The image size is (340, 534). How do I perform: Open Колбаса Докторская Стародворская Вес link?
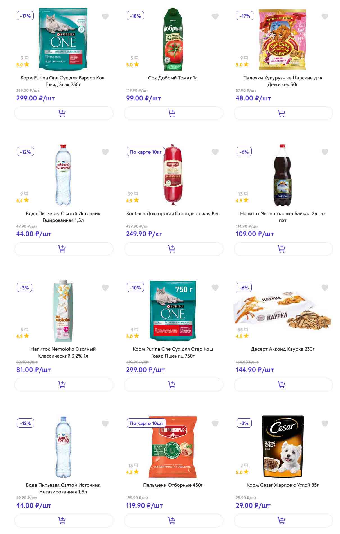coord(173,213)
